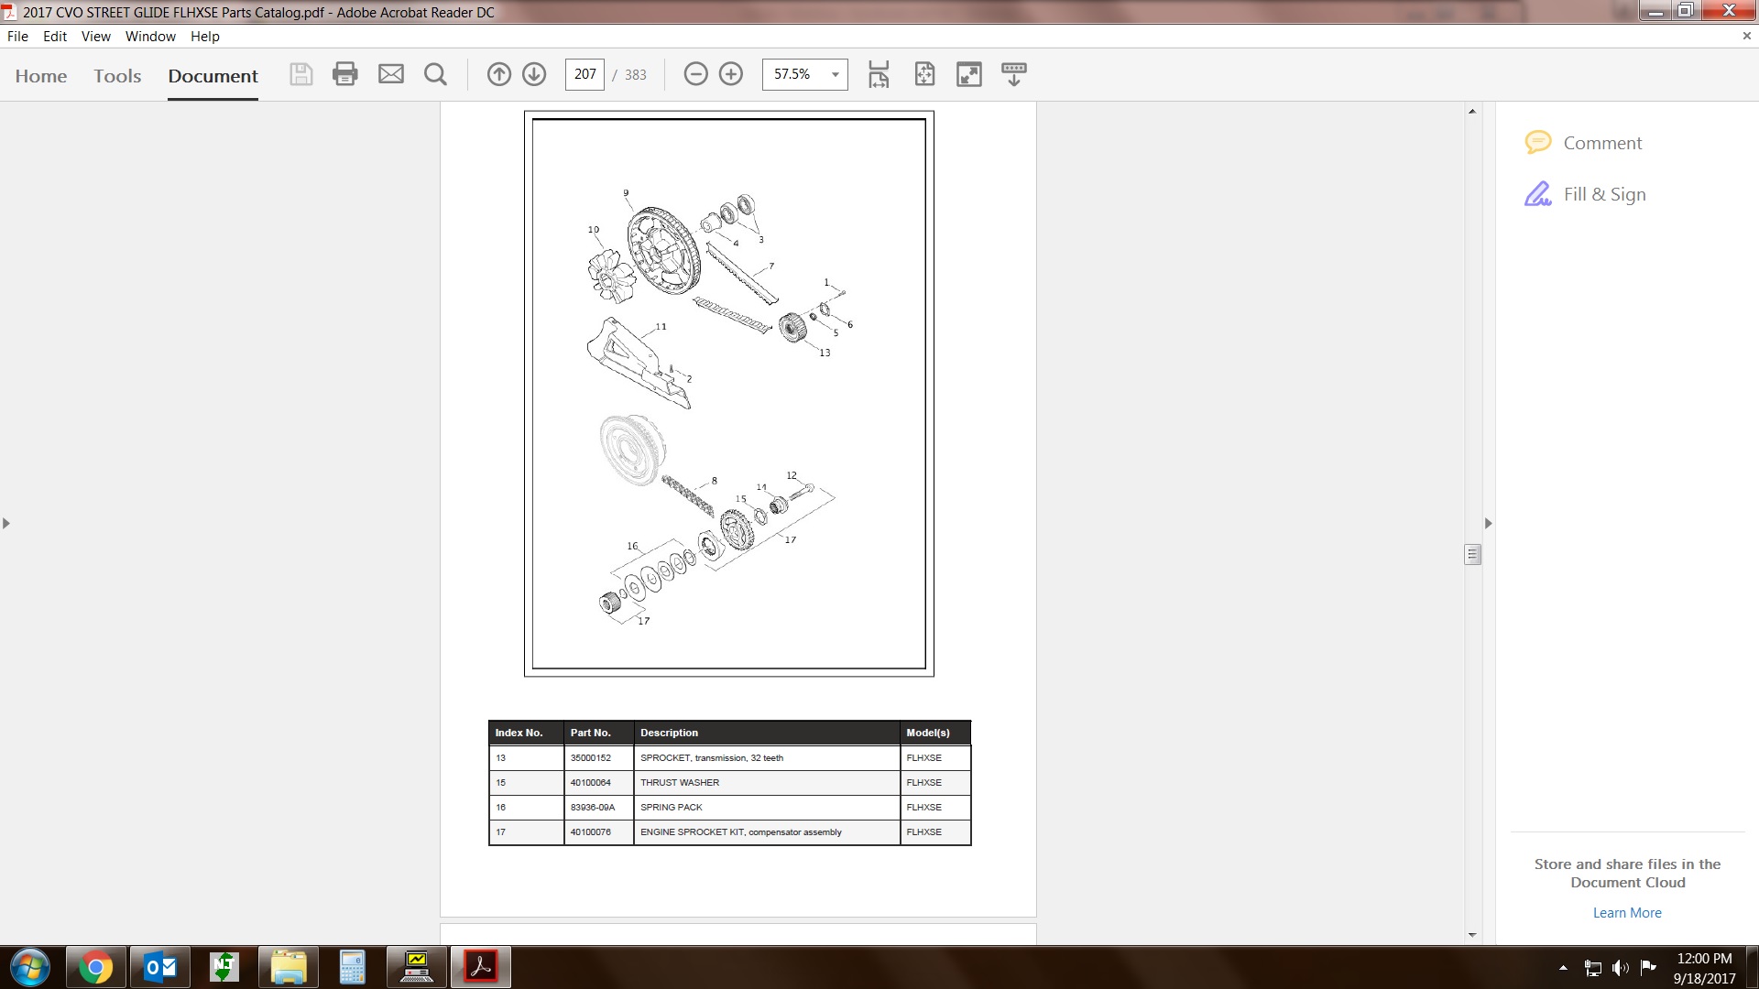Click the Zoom out minus button
Image resolution: width=1759 pixels, height=989 pixels.
point(696,74)
